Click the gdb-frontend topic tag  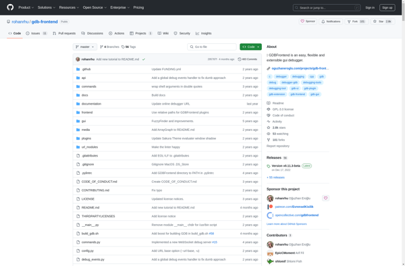tap(298, 95)
